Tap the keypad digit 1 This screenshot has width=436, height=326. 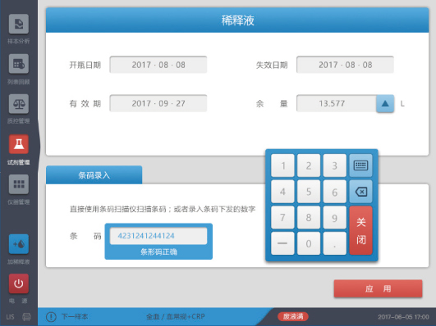(x=282, y=165)
